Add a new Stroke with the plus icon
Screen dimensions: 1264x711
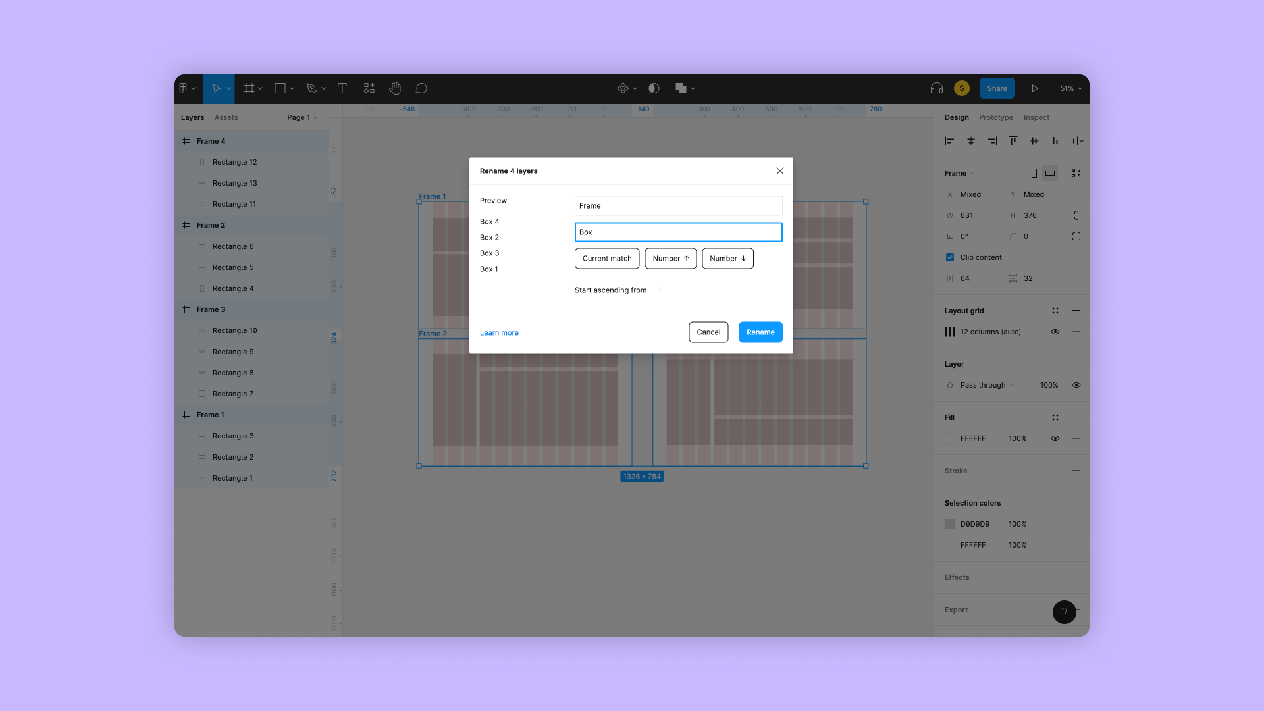[x=1076, y=471]
